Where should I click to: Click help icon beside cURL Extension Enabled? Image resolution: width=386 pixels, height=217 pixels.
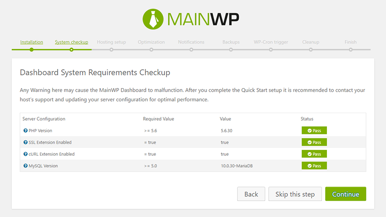click(25, 154)
